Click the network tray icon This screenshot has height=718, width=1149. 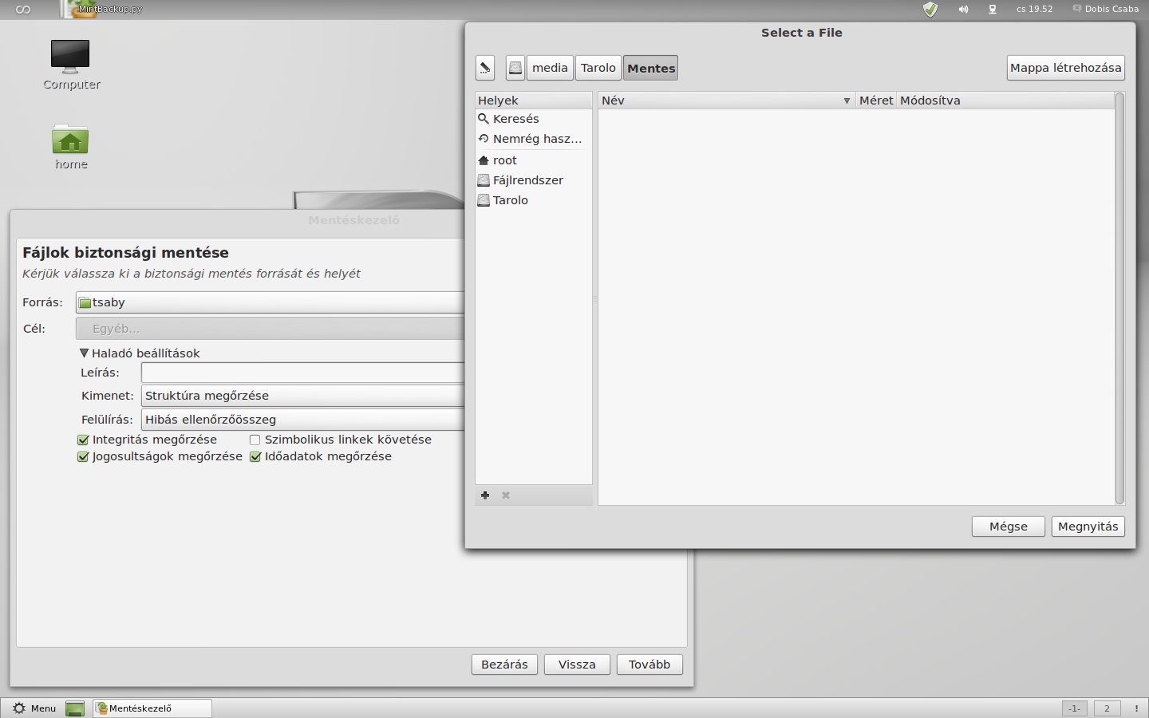coord(993,10)
